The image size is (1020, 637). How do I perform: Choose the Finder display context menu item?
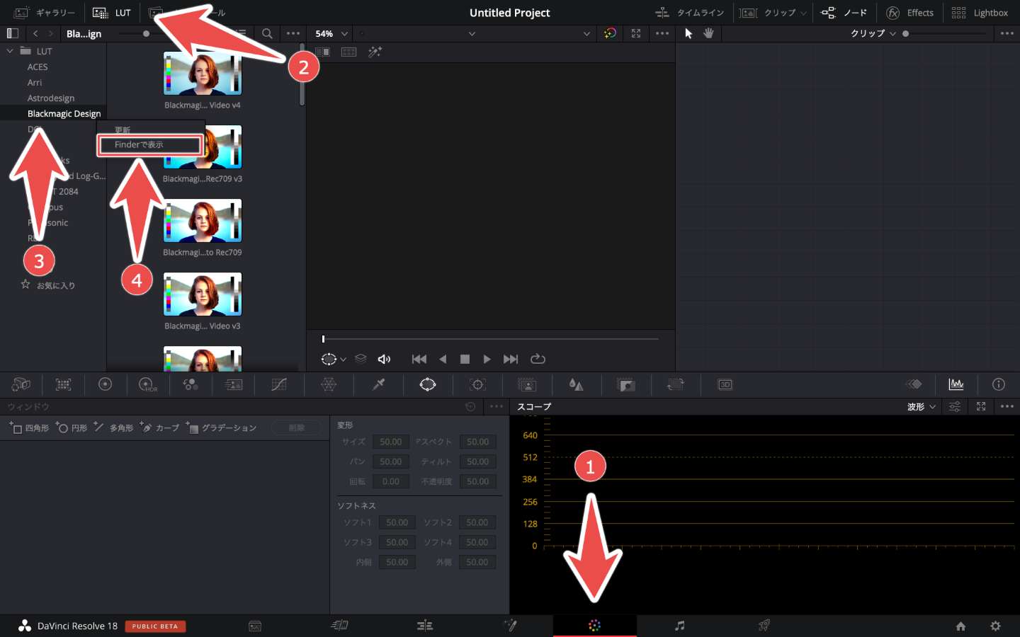click(x=150, y=144)
